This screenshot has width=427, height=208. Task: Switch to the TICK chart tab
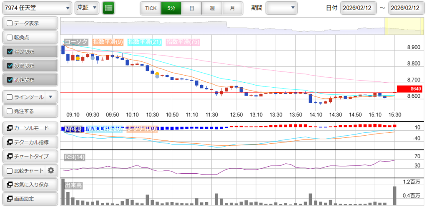pos(151,8)
